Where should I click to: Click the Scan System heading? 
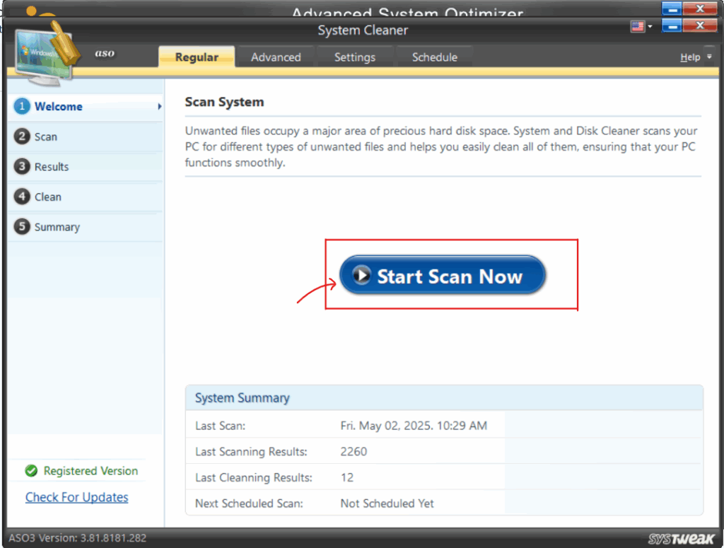click(224, 102)
